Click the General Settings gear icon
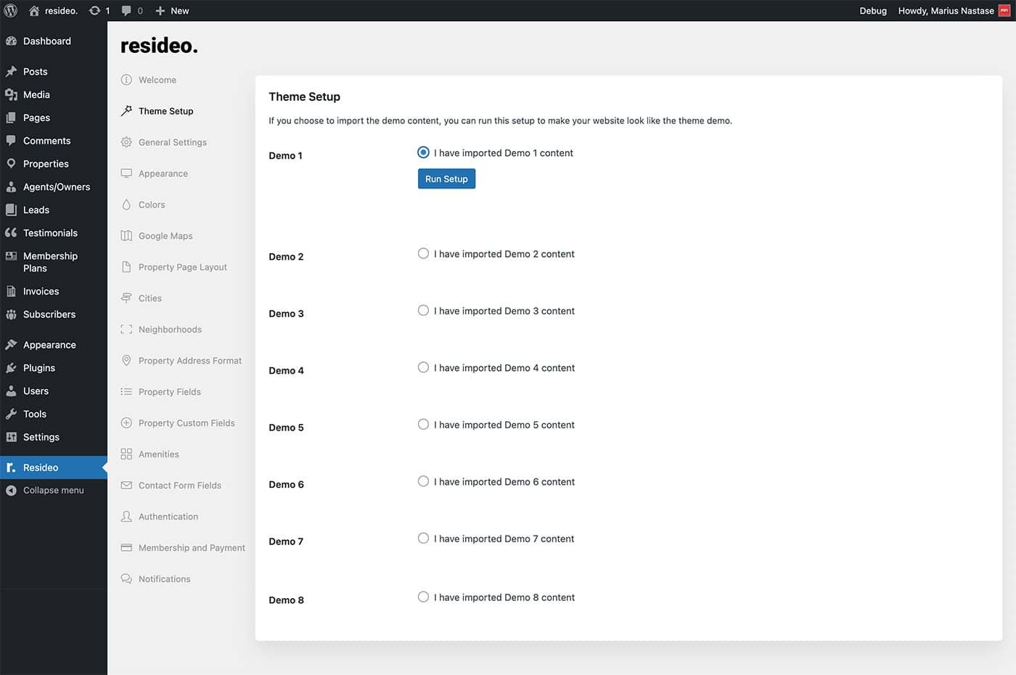The width and height of the screenshot is (1016, 675). click(x=126, y=142)
